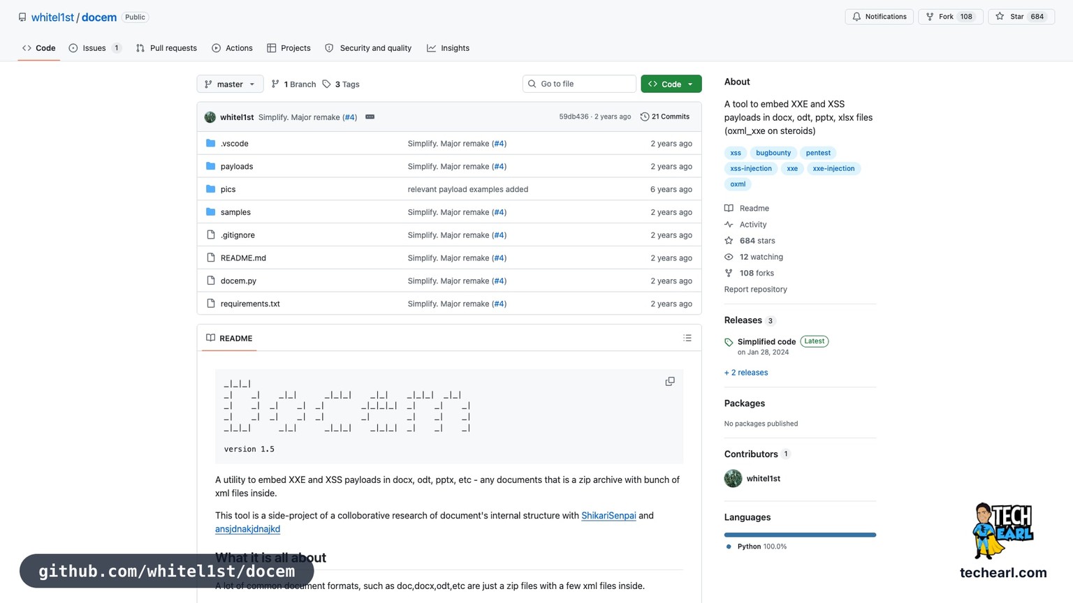Open the Packages heading
1073x603 pixels.
tap(745, 403)
